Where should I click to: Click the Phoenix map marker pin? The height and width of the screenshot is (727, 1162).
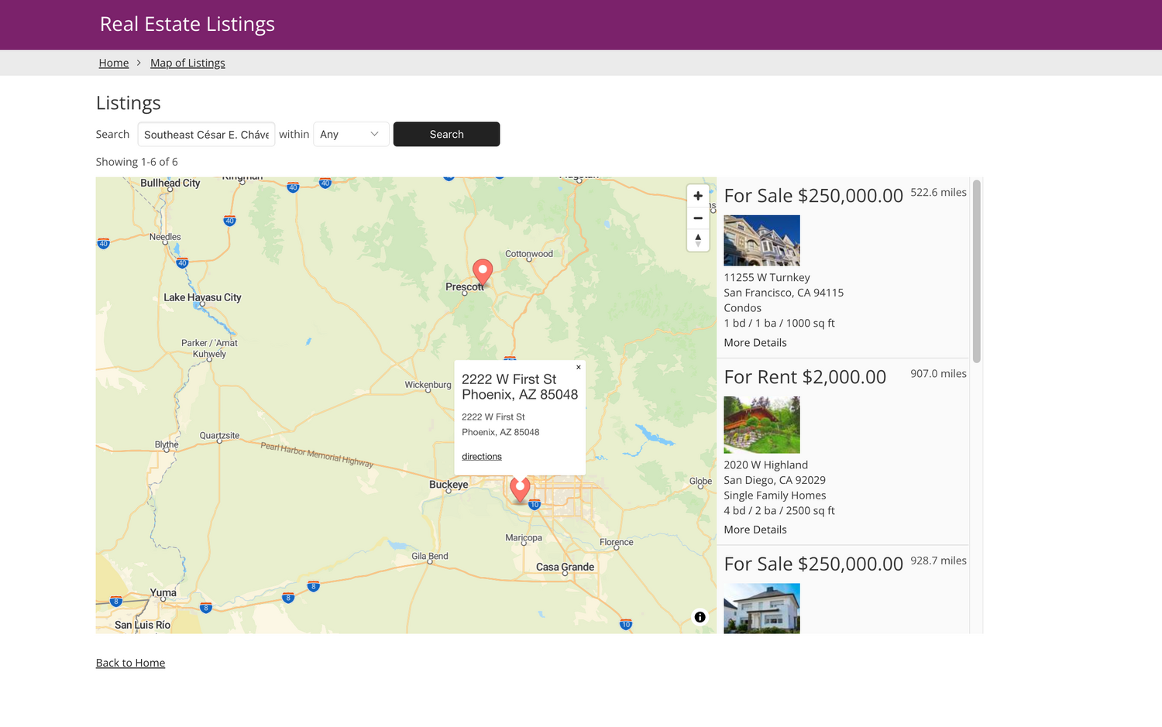click(519, 489)
